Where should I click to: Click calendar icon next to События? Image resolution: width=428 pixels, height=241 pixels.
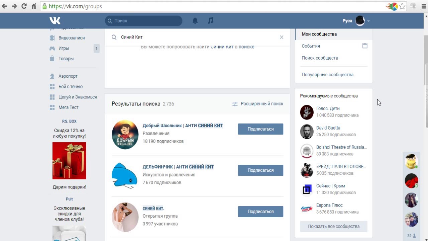click(365, 46)
